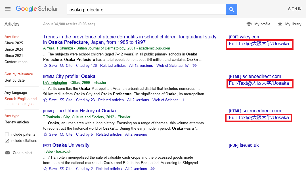Select Any type filter
This screenshot has height=178, width=306.
[x=12, y=116]
